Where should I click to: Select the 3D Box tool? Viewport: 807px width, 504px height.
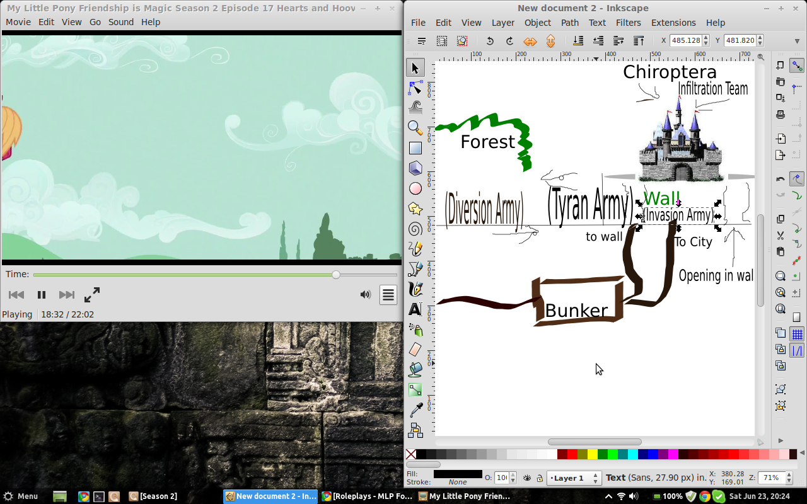415,168
